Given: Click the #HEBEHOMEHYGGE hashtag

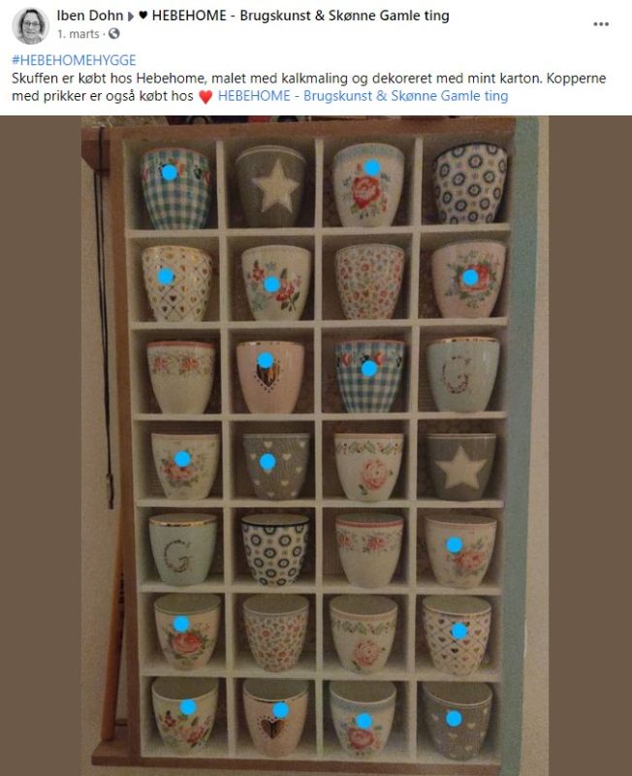Looking at the screenshot, I should coord(74,60).
